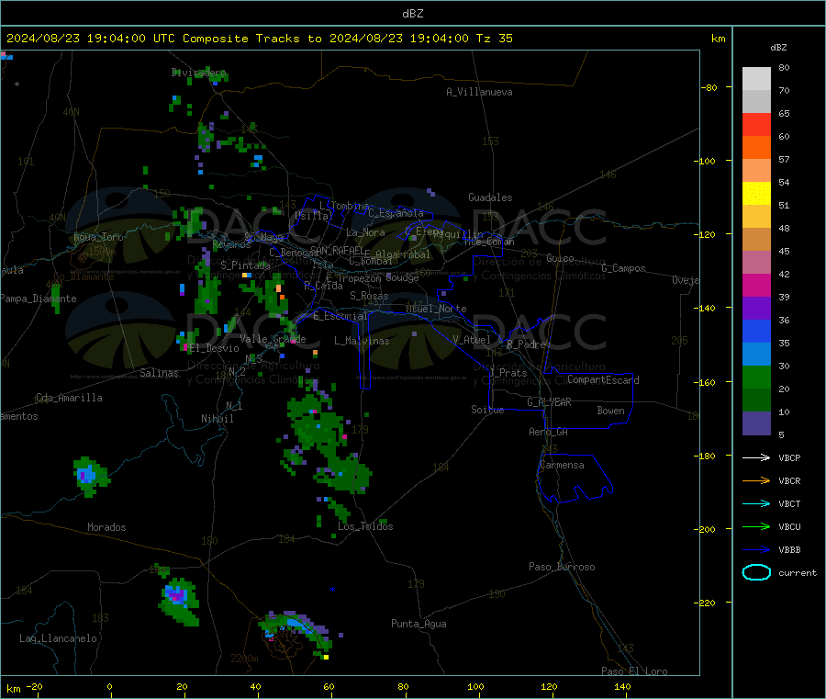Image resolution: width=826 pixels, height=699 pixels.
Task: Click the -20 km horizontal axis tick
Action: (x=35, y=686)
